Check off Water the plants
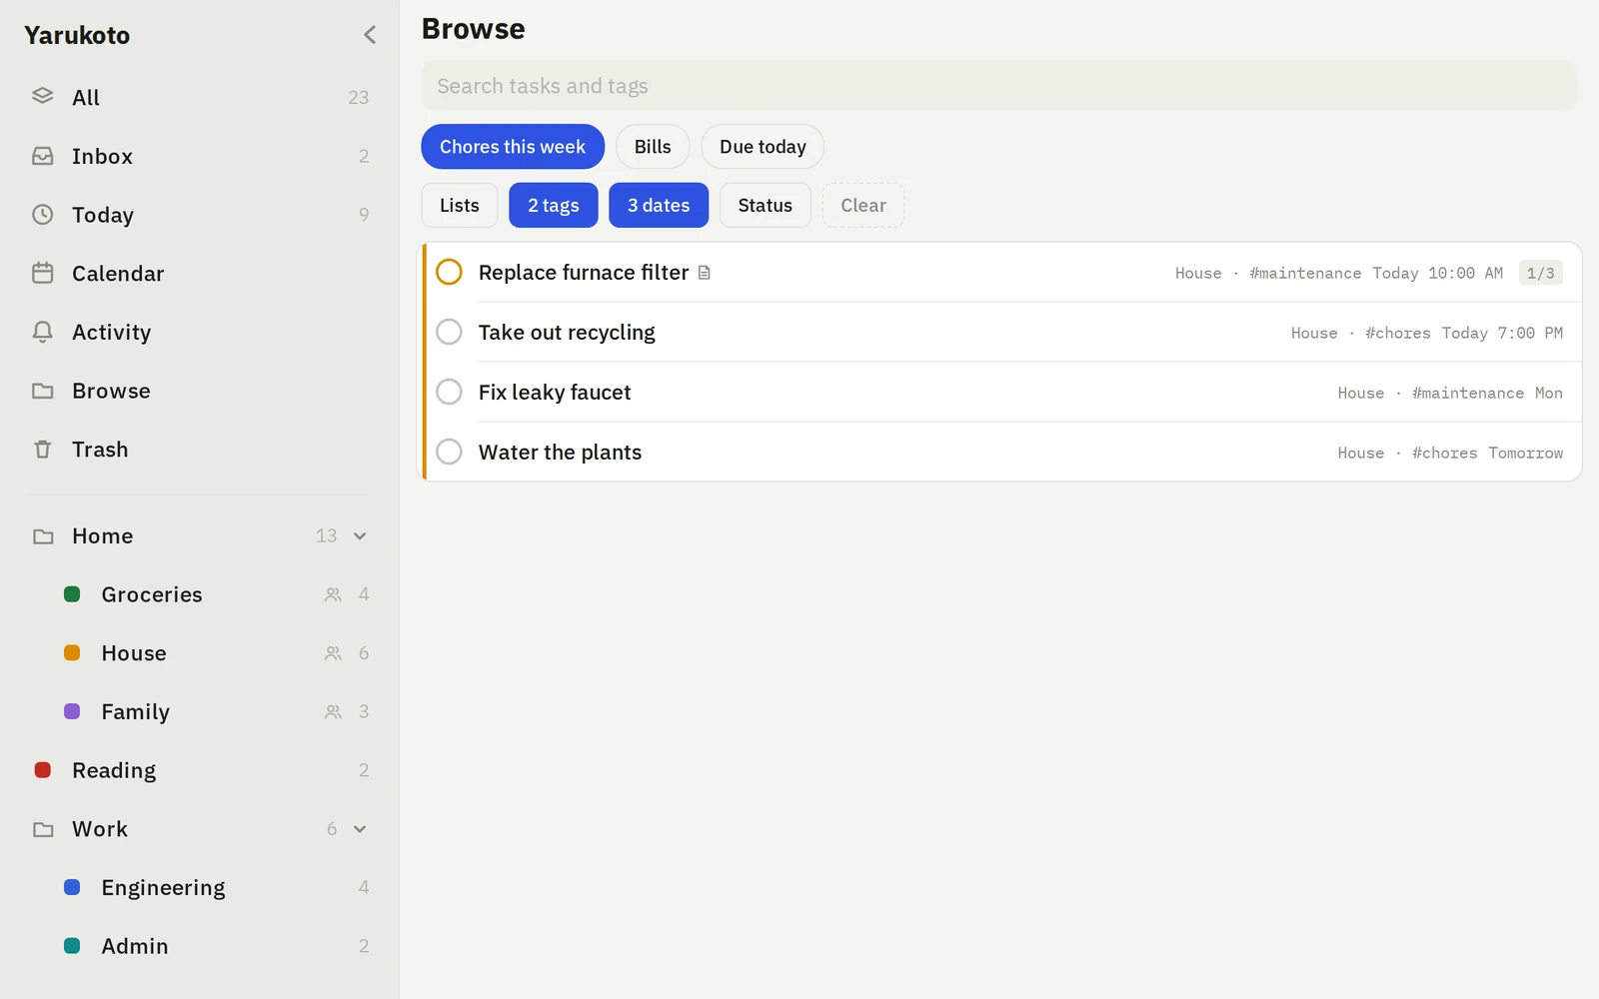1599x999 pixels. pos(450,452)
